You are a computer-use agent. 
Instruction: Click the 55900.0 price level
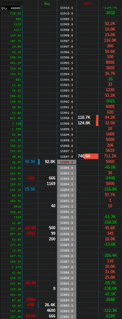point(67,124)
